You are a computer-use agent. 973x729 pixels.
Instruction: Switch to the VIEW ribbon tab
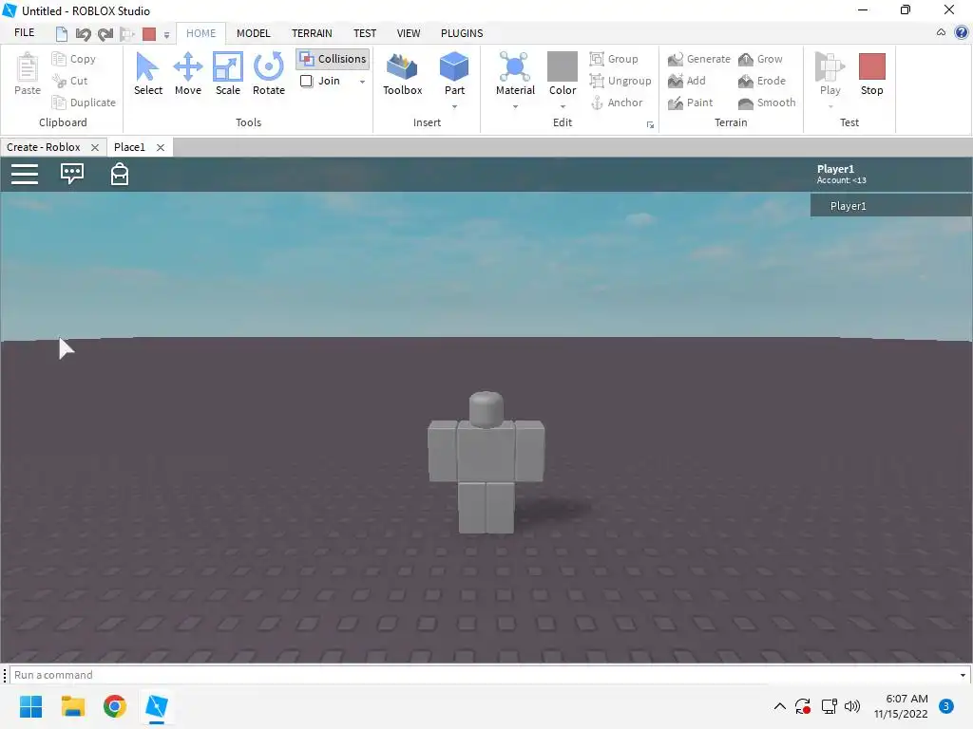[x=409, y=33]
